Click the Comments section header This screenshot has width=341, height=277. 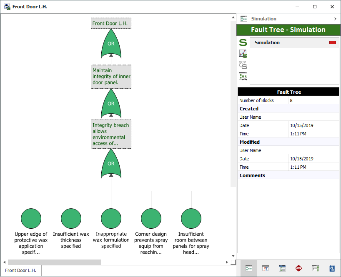pyautogui.click(x=252, y=175)
